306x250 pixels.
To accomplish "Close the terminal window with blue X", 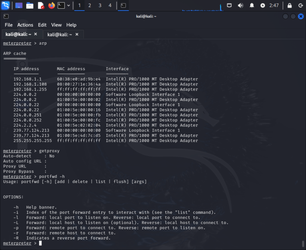I will [x=301, y=16].
